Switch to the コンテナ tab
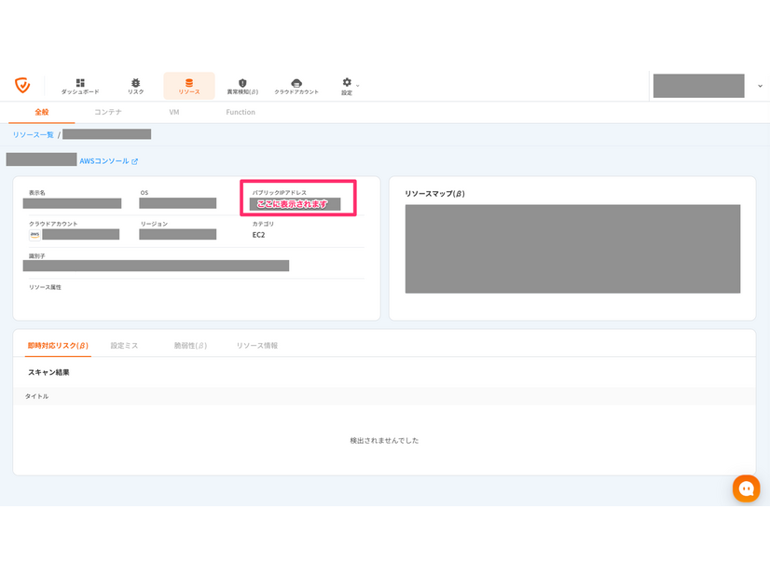 click(x=107, y=112)
